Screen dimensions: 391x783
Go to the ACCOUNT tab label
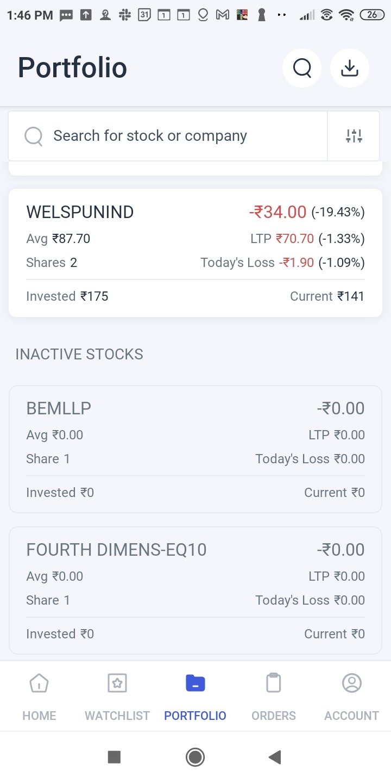pos(352,716)
